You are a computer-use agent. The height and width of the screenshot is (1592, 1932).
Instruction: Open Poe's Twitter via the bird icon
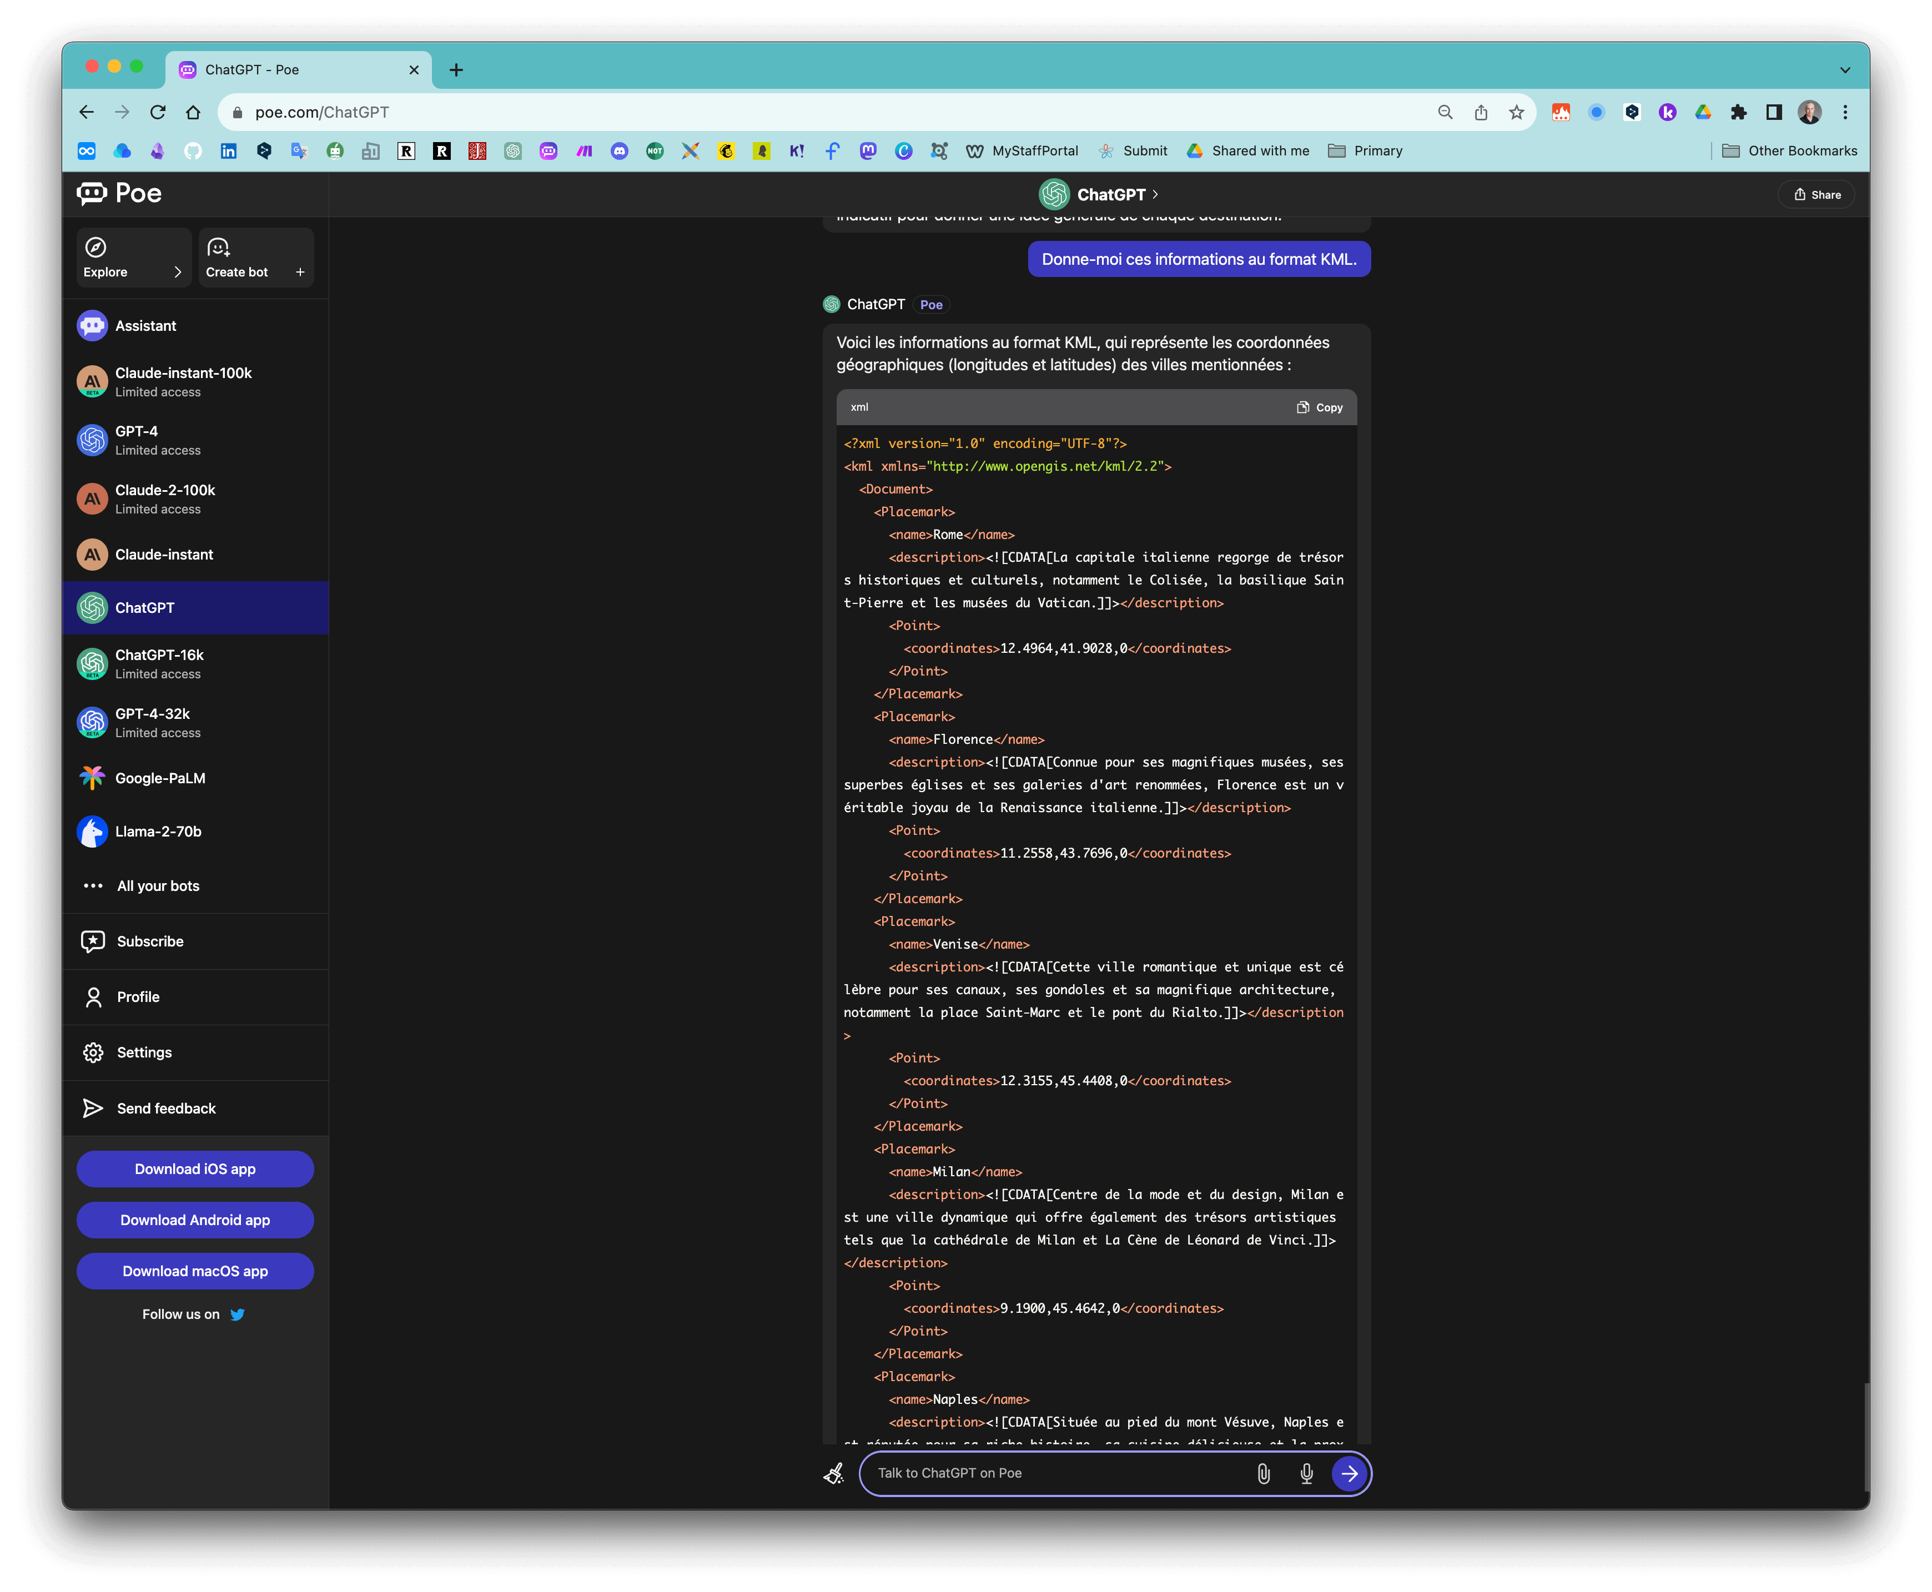(238, 1314)
